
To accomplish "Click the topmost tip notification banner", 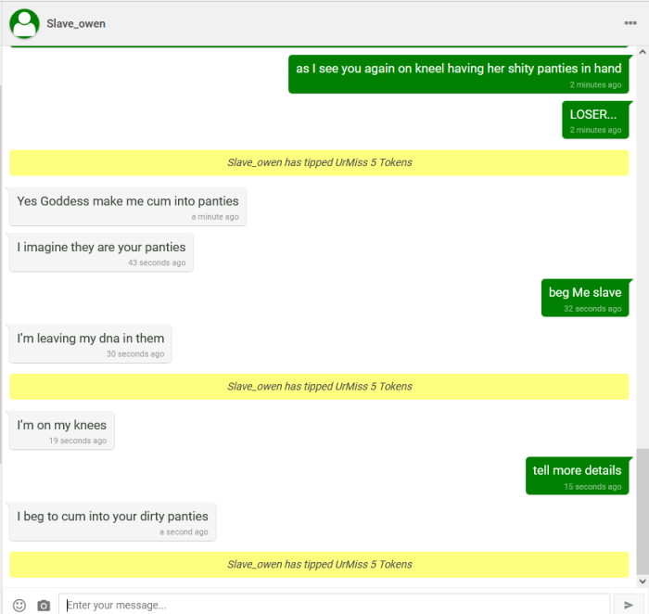I will [319, 162].
